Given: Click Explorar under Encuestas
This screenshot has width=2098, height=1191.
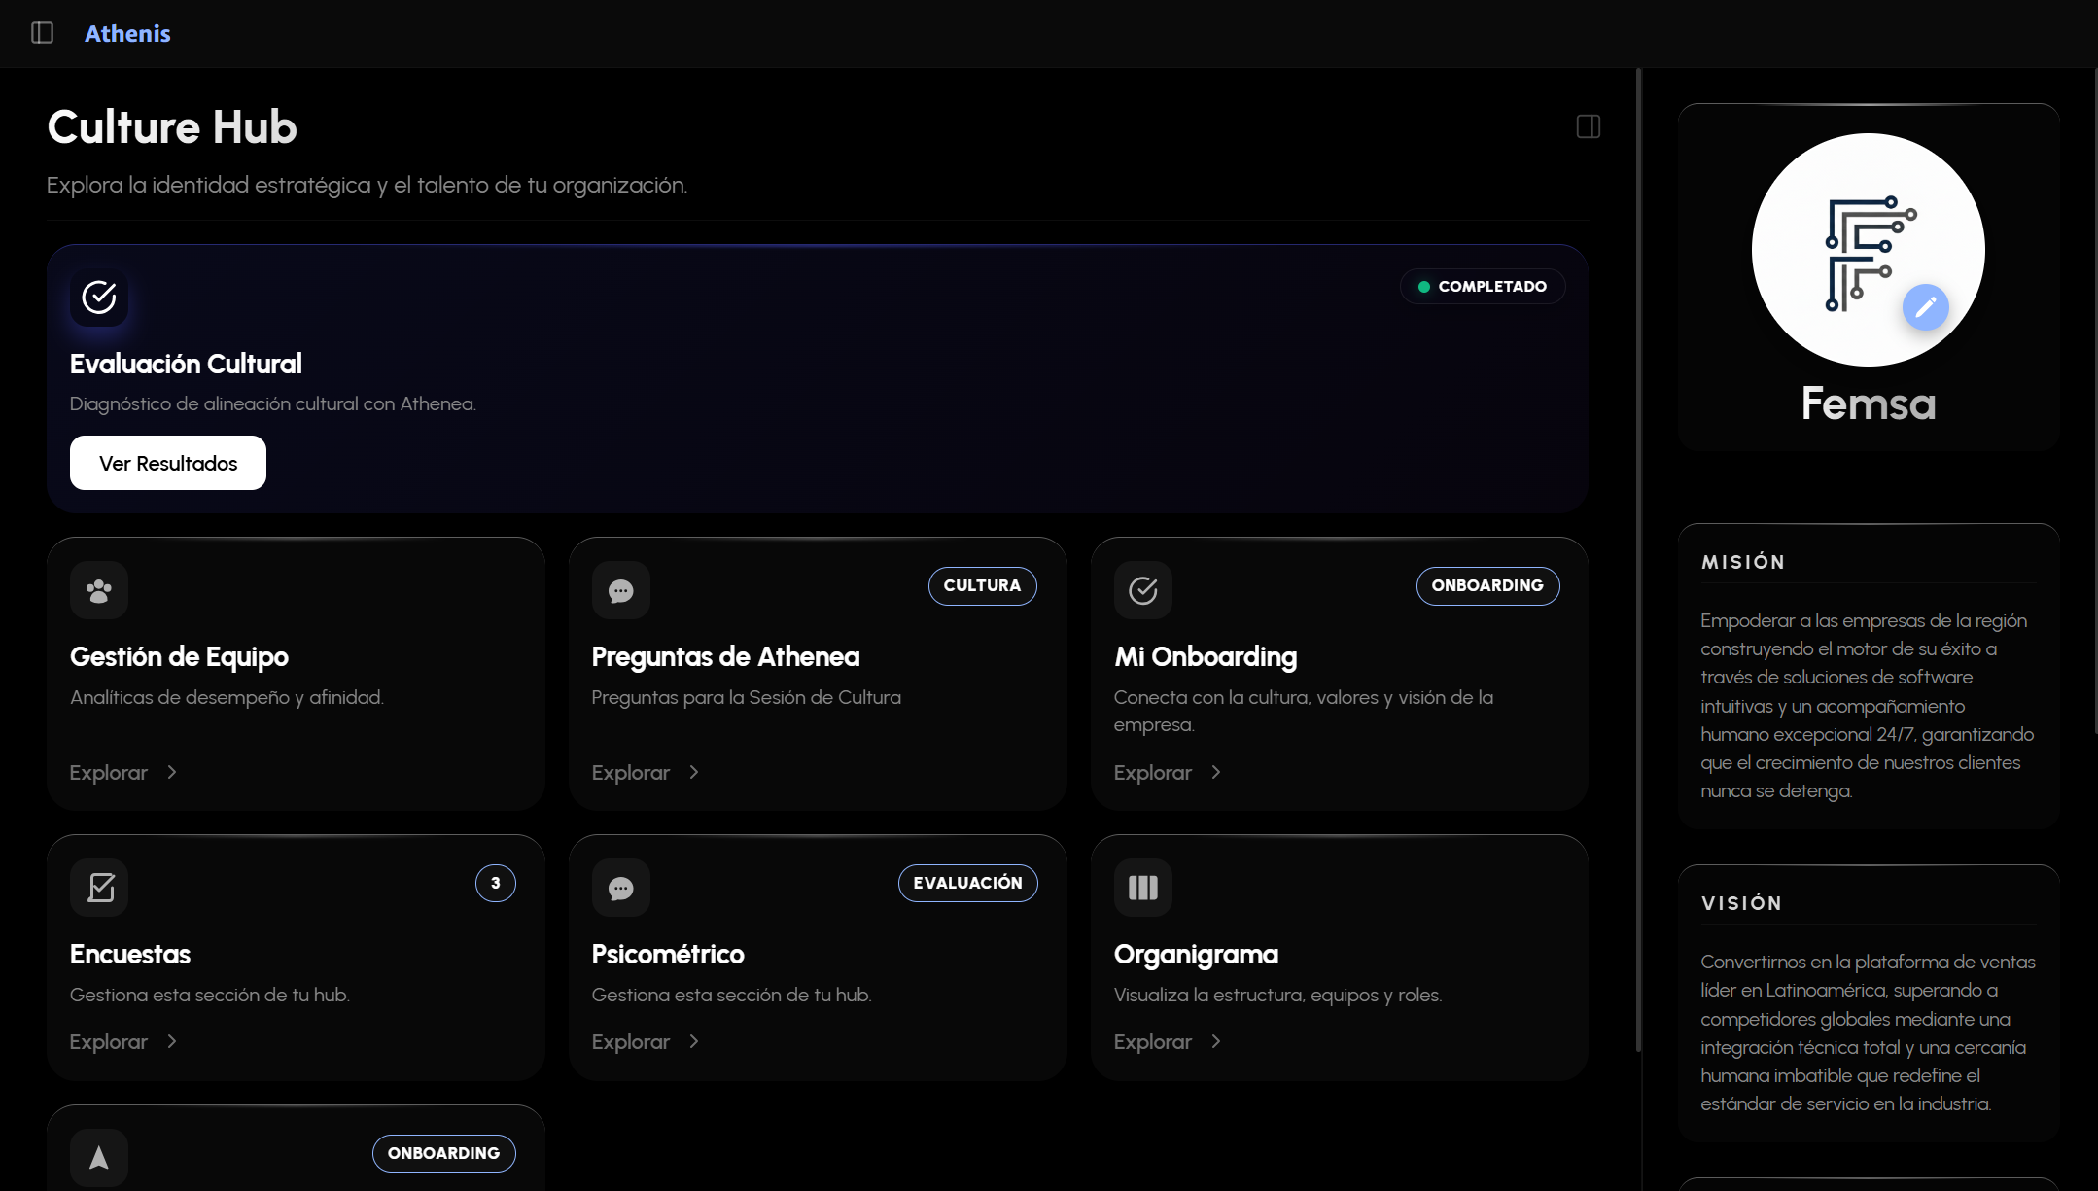Looking at the screenshot, I should coord(109,1042).
